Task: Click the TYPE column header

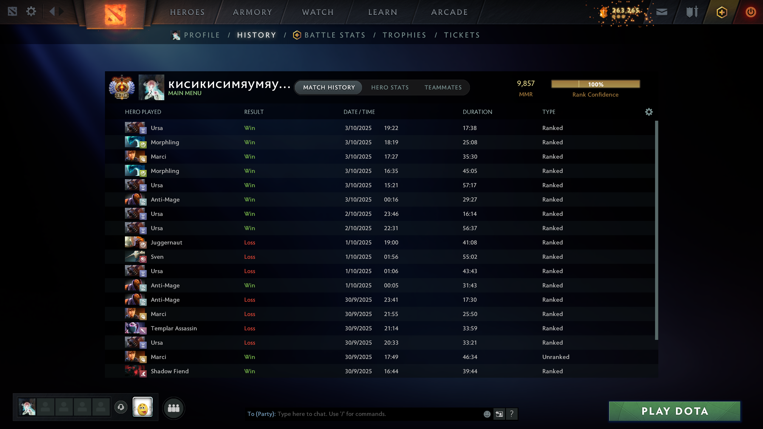Action: pyautogui.click(x=549, y=112)
